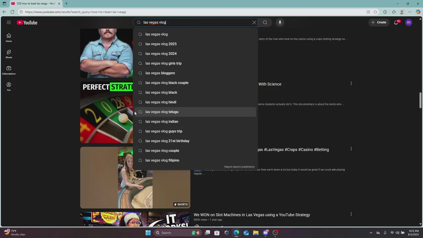This screenshot has height=238, width=423.
Task: Pick the 'las vegas vlog indian' suggestion
Action: pyautogui.click(x=195, y=122)
